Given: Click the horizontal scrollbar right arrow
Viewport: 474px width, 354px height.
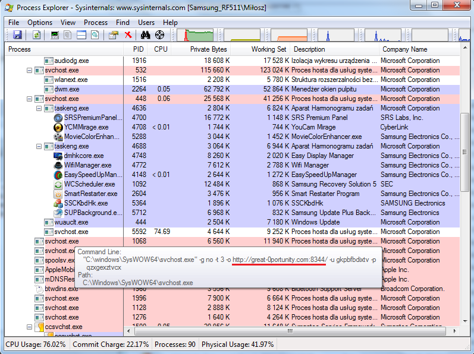Looking at the screenshot, I should click(x=454, y=331).
